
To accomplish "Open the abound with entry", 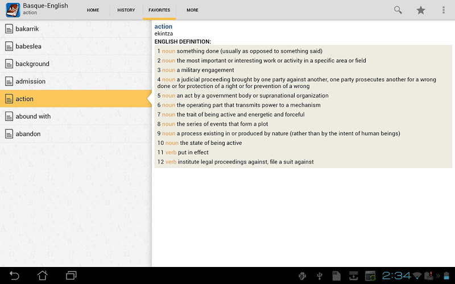I will [x=33, y=116].
